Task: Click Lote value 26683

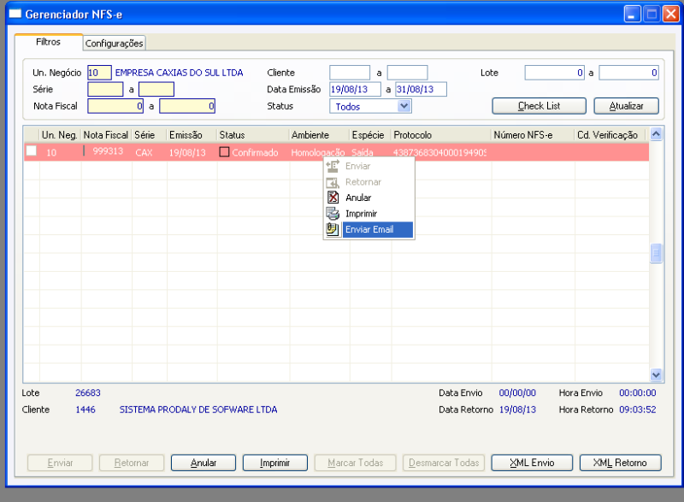Action: (88, 393)
